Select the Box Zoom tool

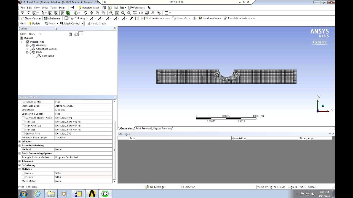pyautogui.click(x=103, y=13)
